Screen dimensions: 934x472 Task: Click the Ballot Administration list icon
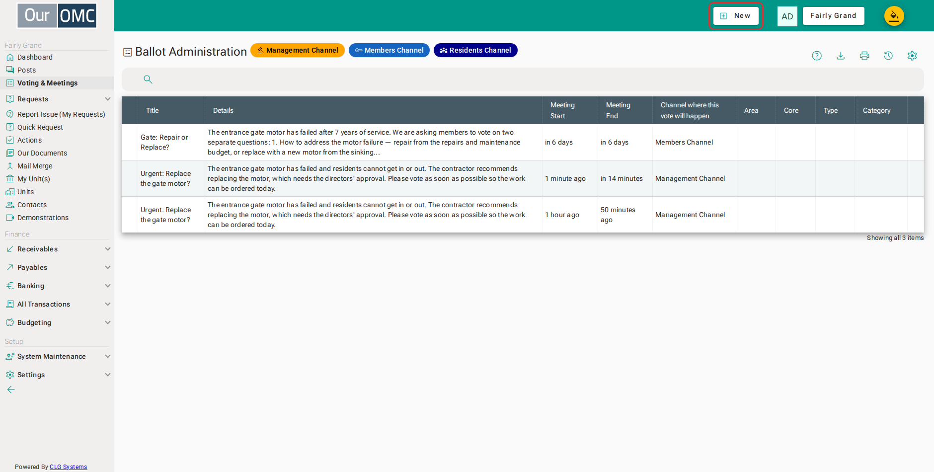tap(128, 52)
